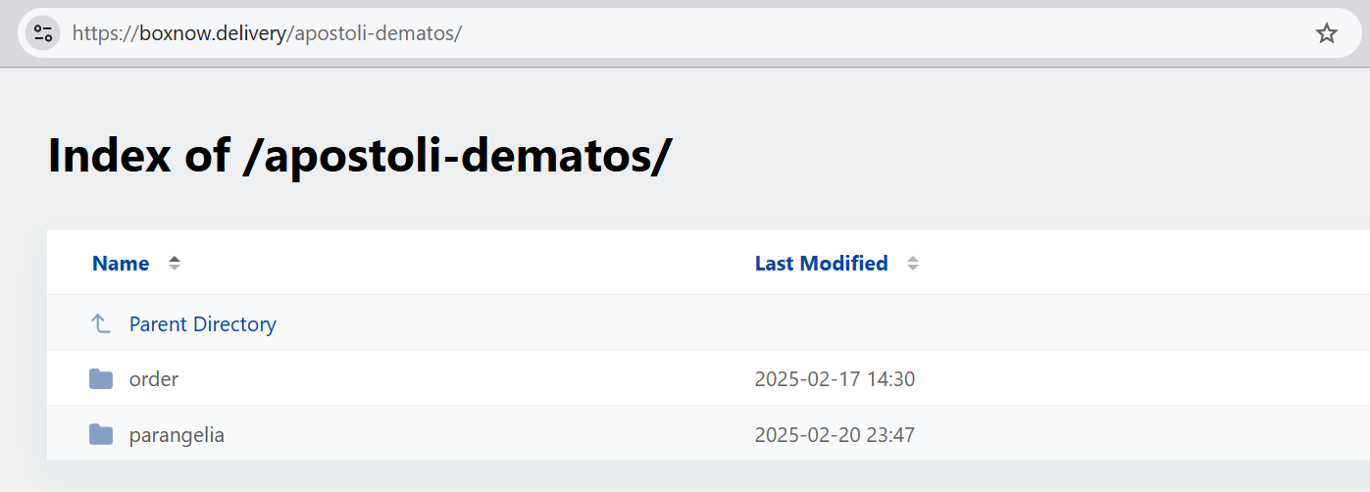Image resolution: width=1370 pixels, height=492 pixels.
Task: Go to the Parent Directory link
Action: (x=202, y=323)
